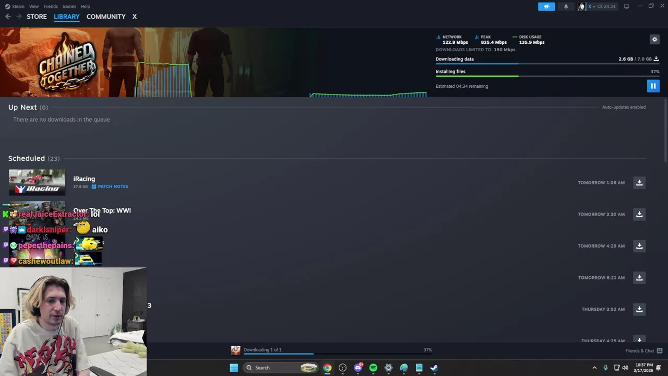
Task: Open the Windows Start menu
Action: (234, 368)
